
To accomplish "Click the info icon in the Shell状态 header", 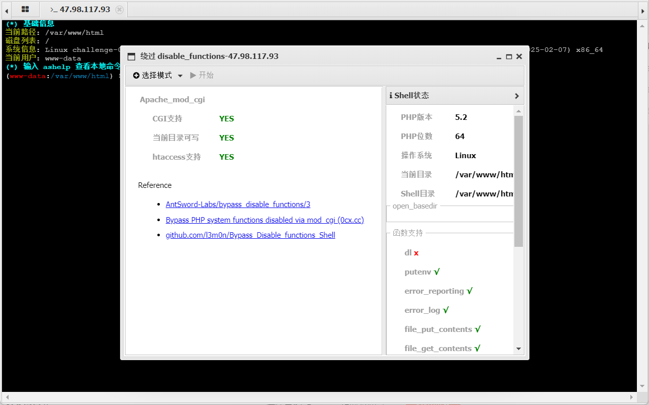I will (391, 95).
